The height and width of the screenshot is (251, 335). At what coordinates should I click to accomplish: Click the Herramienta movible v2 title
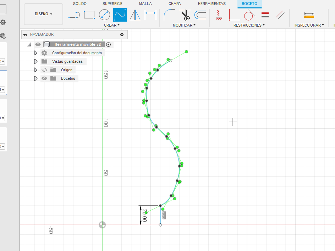click(x=78, y=44)
